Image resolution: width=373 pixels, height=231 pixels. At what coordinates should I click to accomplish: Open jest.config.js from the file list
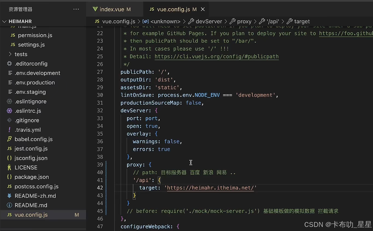pos(31,149)
